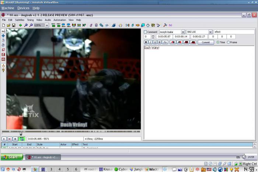The height and width of the screenshot is (172, 258).
Task: Select the drag subtitles move tool
Action: coord(3,36)
